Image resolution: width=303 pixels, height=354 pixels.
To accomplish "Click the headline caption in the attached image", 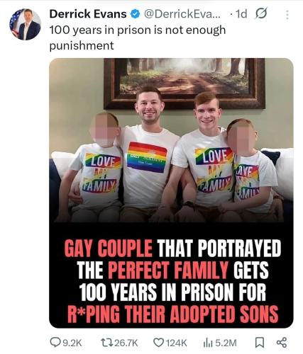I will pos(172,280).
